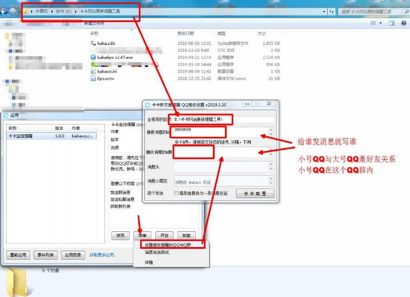Click the 应用目录 button
410x297 pixels.
point(73,255)
